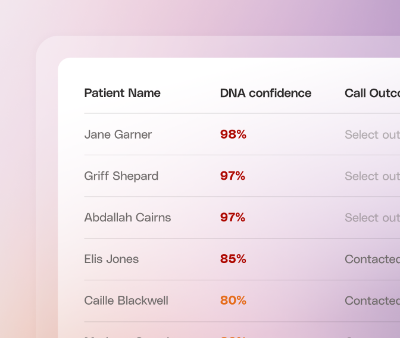Viewport: 400px width, 338px height.
Task: Select patient Abdallah Cairns
Action: tap(127, 218)
